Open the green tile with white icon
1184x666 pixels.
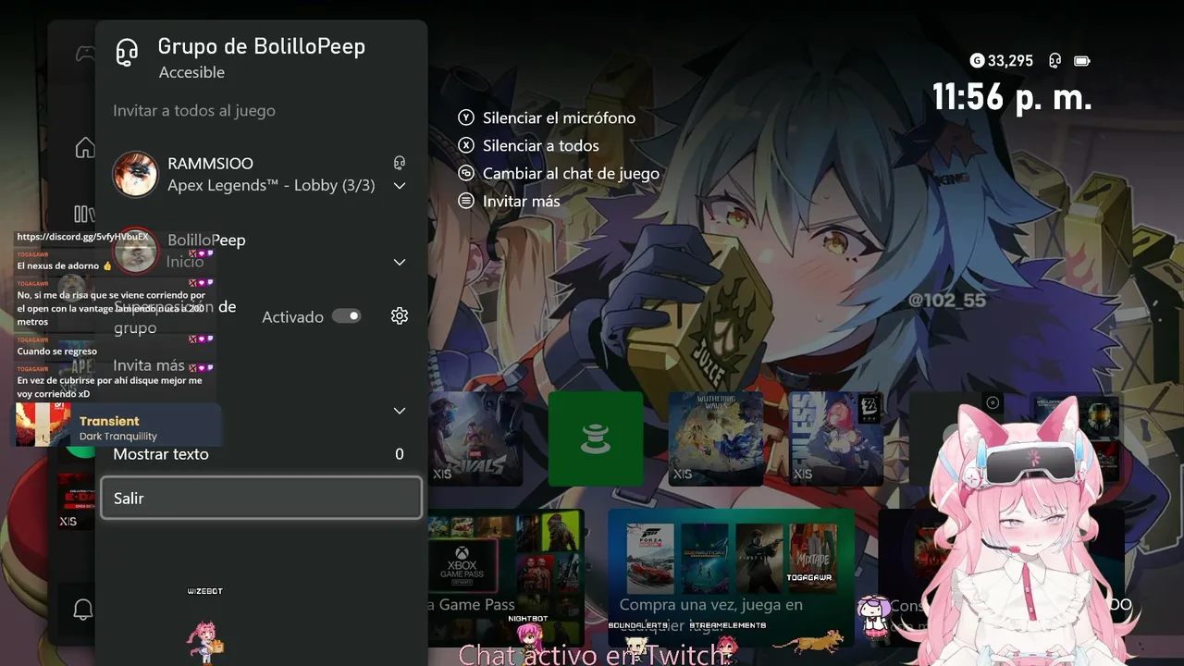coord(596,438)
